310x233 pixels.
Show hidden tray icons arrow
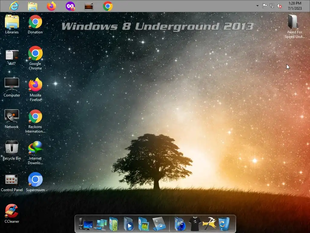[x=257, y=6]
